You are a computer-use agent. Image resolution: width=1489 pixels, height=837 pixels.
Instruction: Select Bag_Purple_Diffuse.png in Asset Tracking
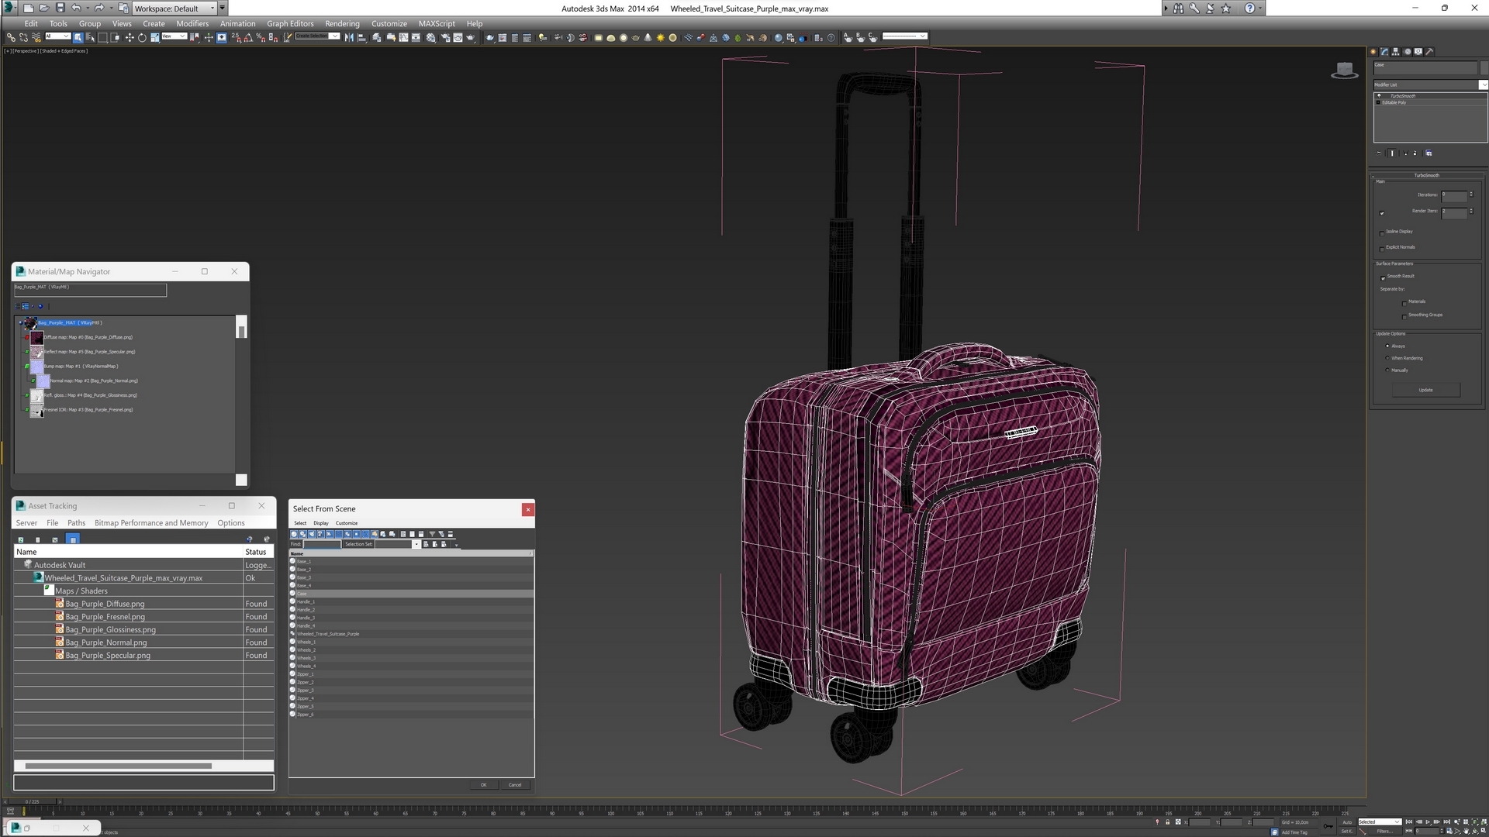105,604
